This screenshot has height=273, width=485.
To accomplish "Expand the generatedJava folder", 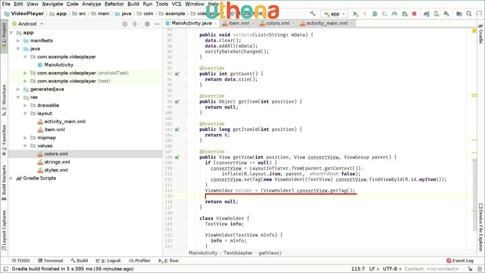I will (x=18, y=89).
